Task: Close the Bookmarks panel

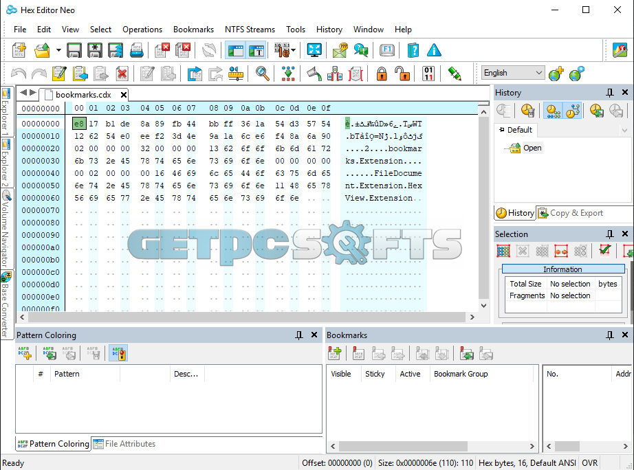Action: [x=624, y=335]
